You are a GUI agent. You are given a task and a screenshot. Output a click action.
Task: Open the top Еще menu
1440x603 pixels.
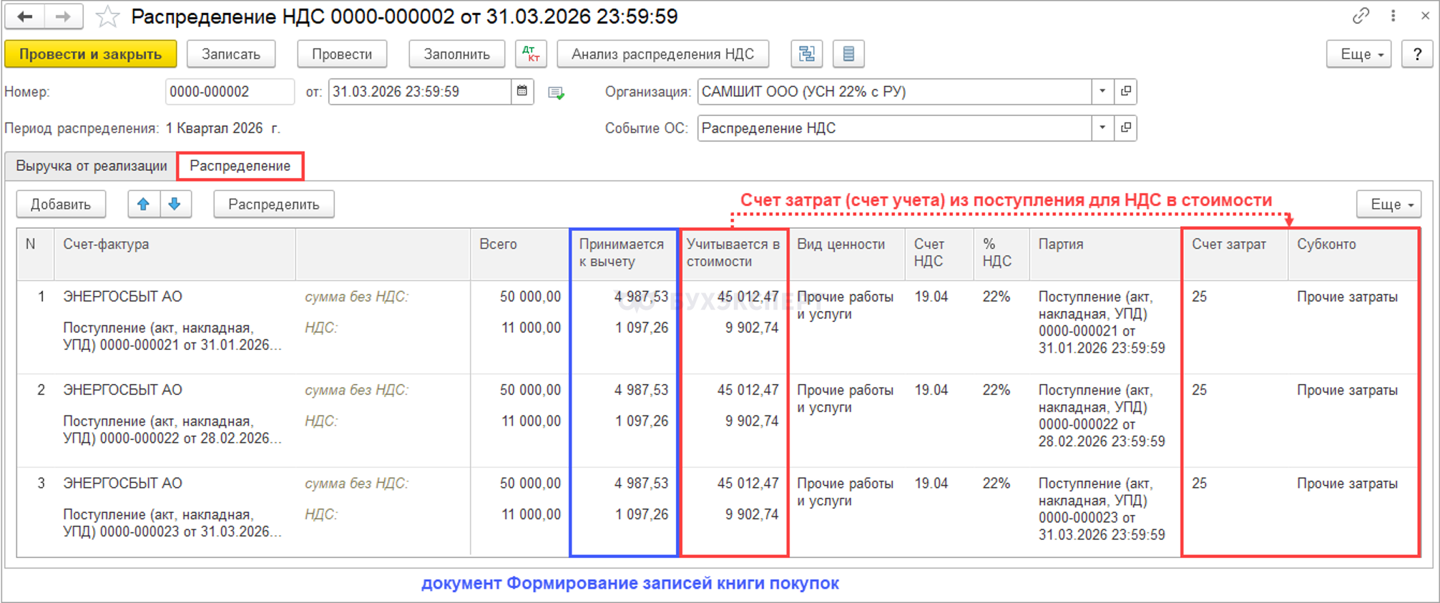tap(1359, 54)
